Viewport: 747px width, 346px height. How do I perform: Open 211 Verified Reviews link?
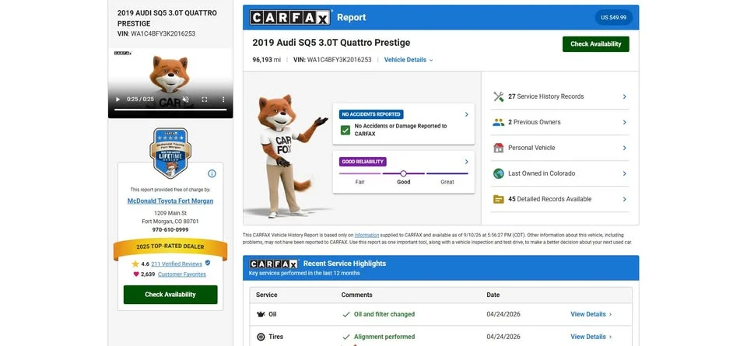177,264
